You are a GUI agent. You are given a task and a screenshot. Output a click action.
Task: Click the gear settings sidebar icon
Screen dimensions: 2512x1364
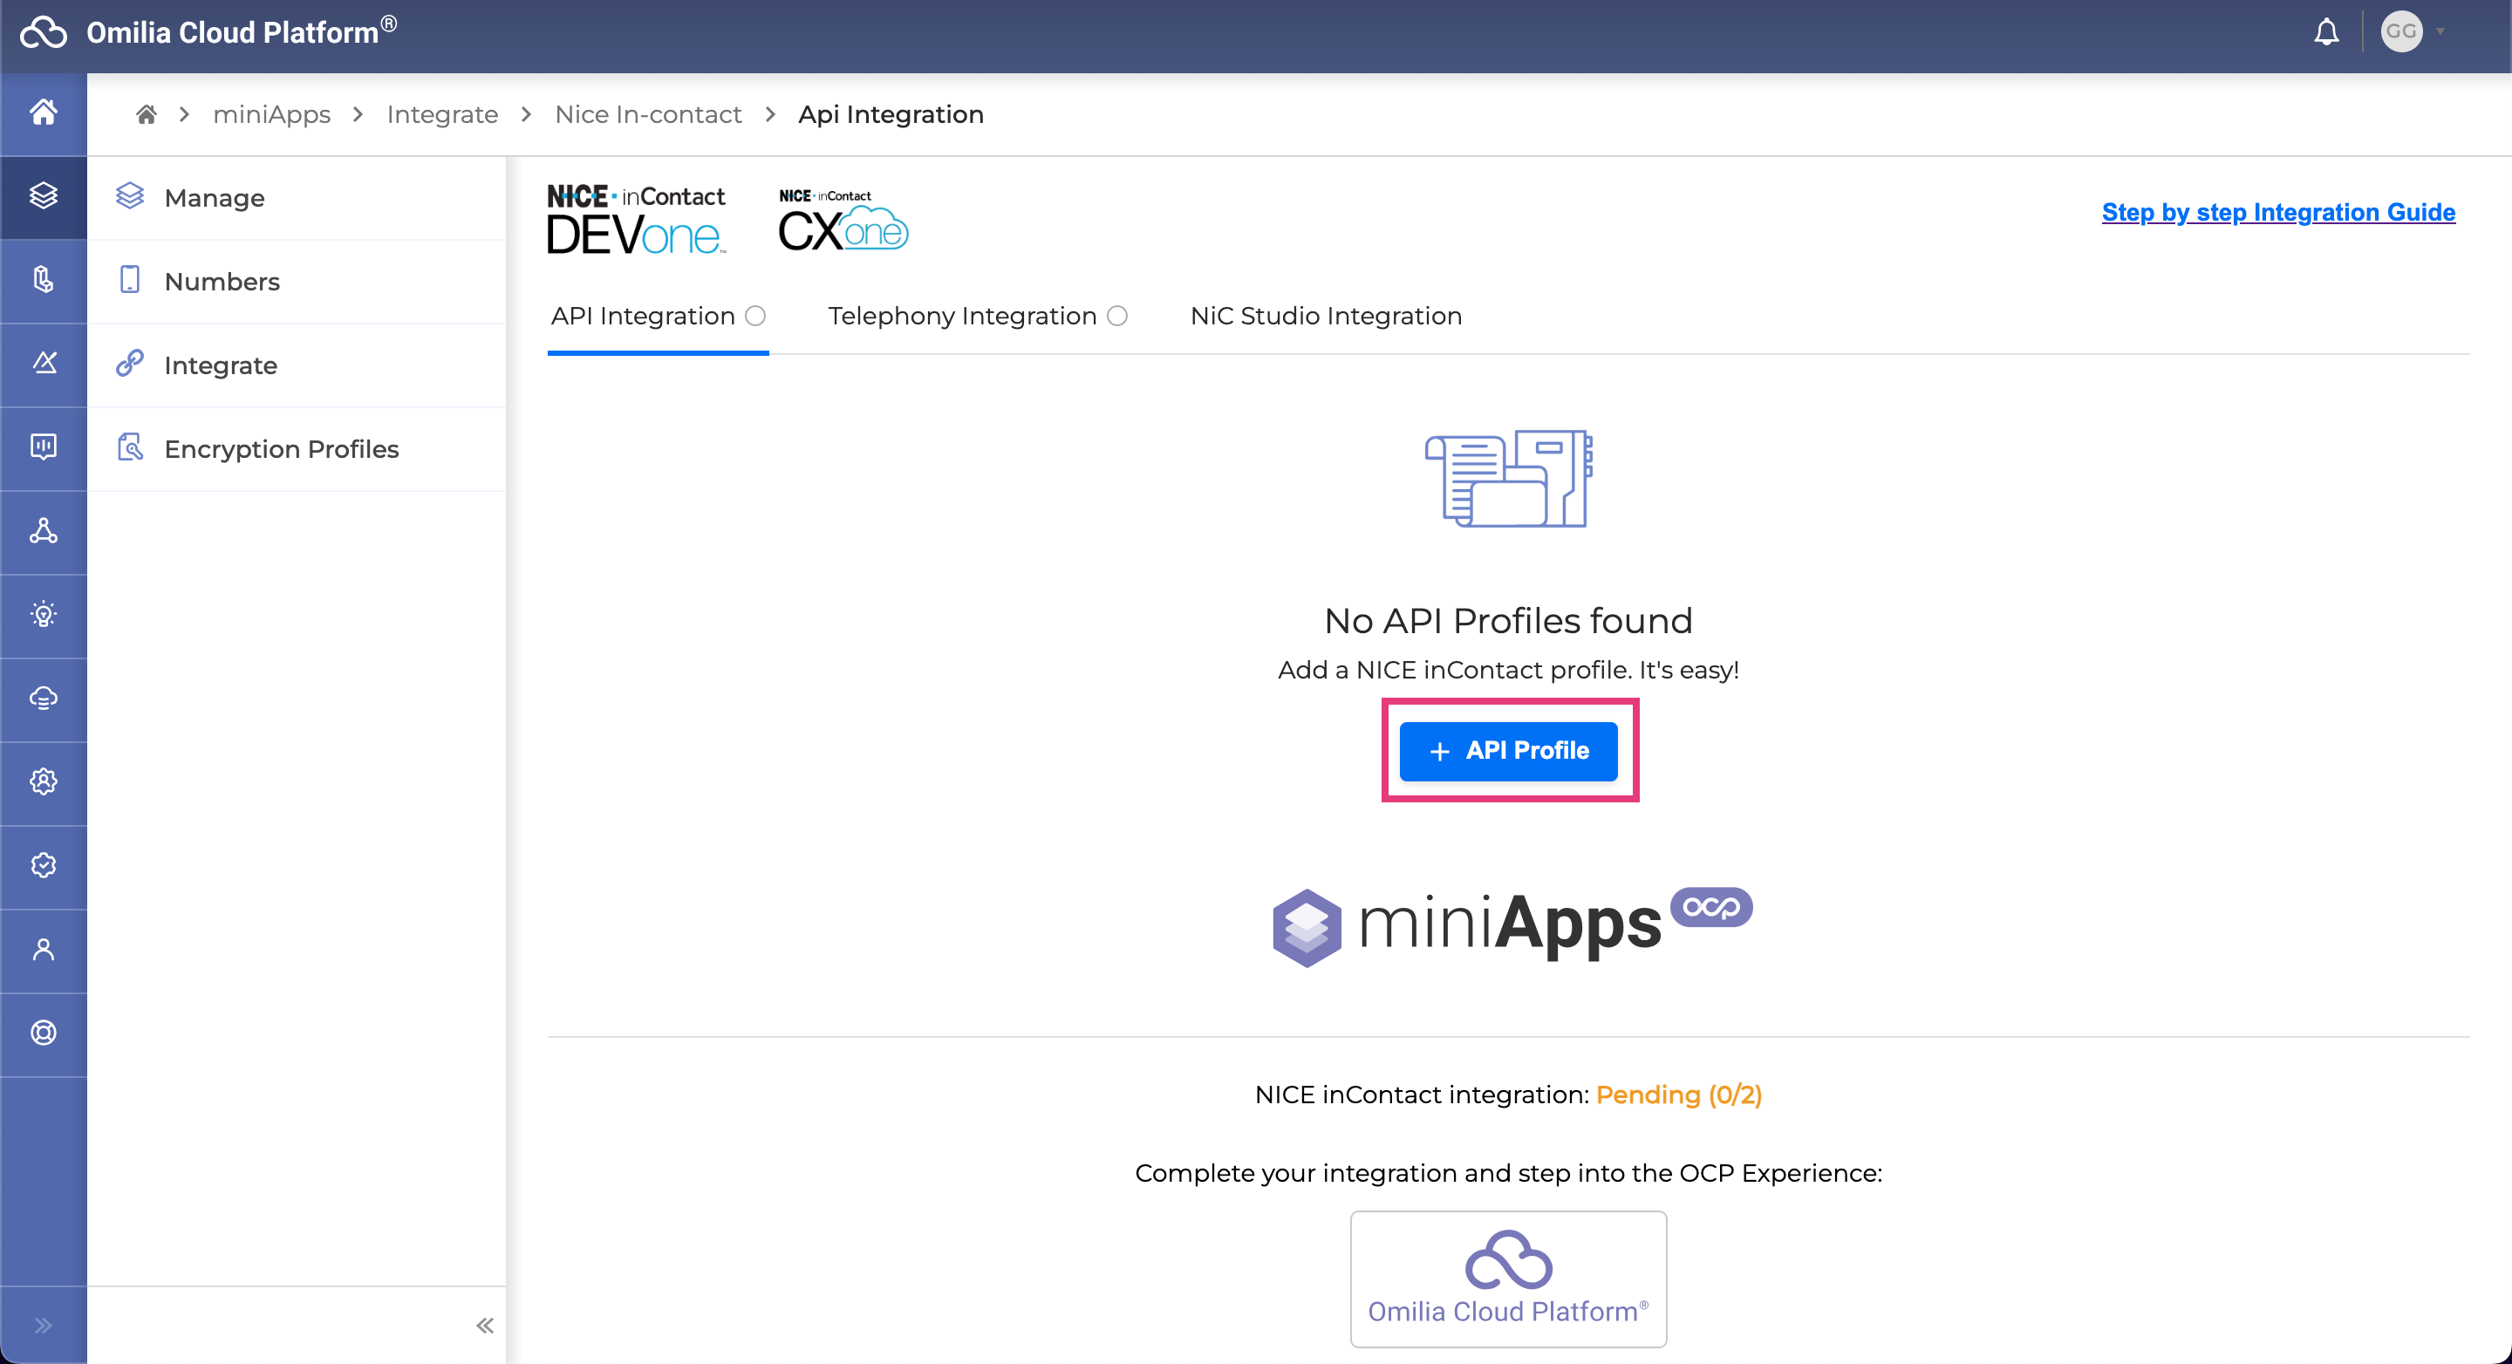(x=43, y=782)
